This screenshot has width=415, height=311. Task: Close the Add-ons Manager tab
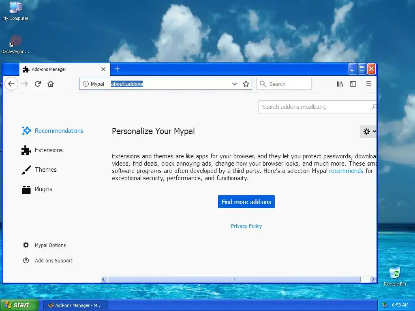(x=103, y=69)
